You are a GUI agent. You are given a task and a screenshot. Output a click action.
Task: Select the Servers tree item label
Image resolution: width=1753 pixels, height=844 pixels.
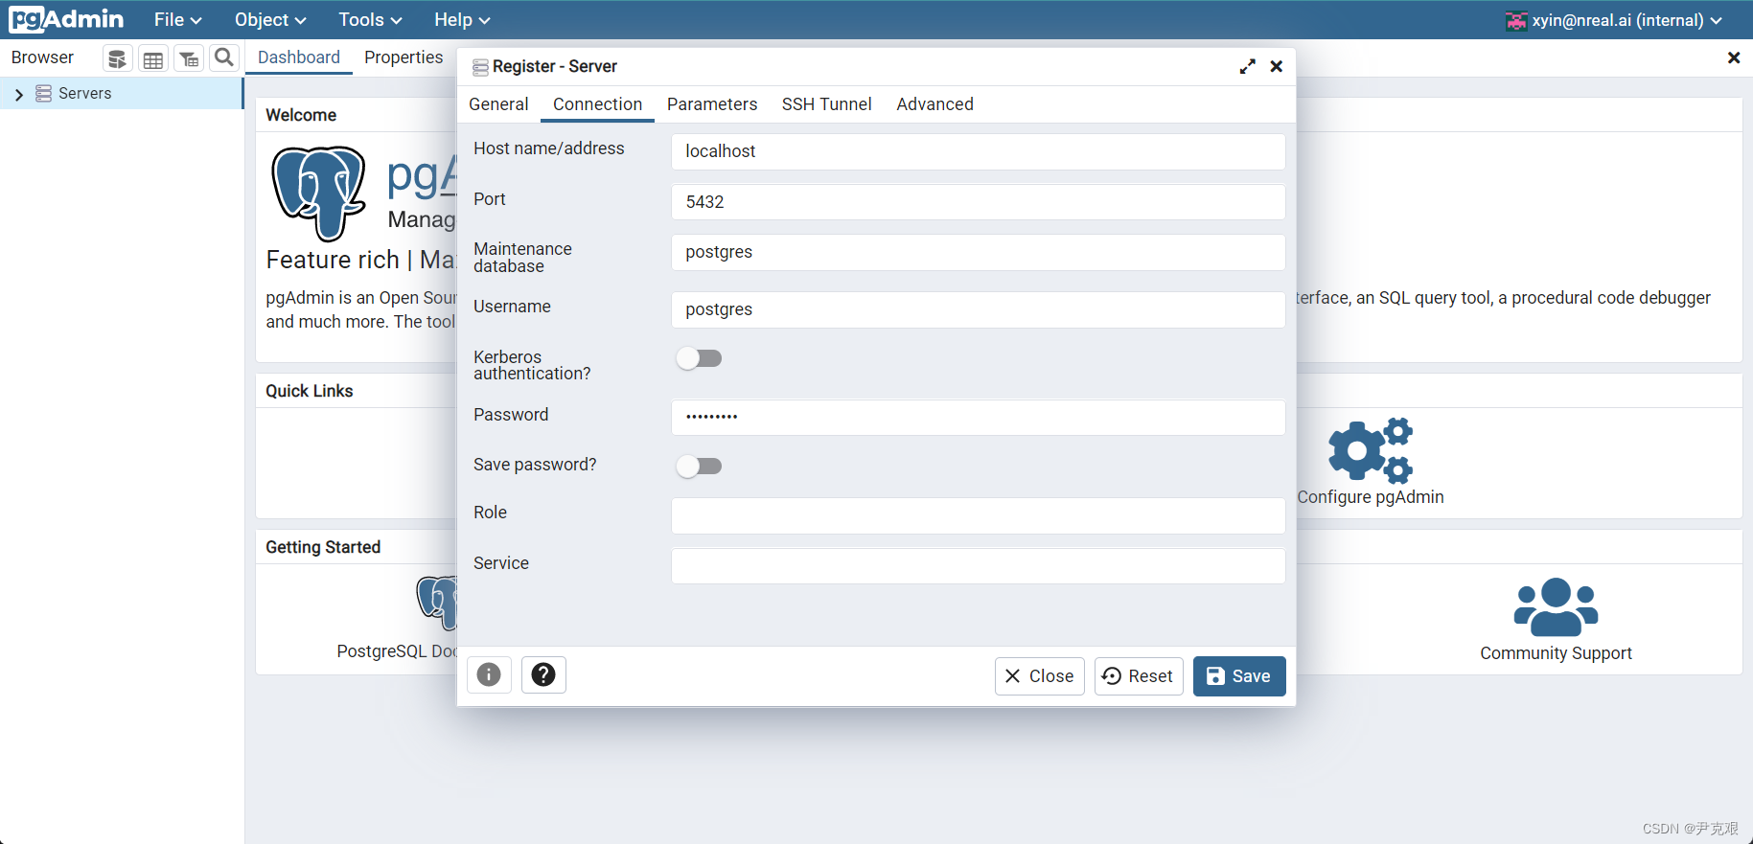click(x=84, y=93)
